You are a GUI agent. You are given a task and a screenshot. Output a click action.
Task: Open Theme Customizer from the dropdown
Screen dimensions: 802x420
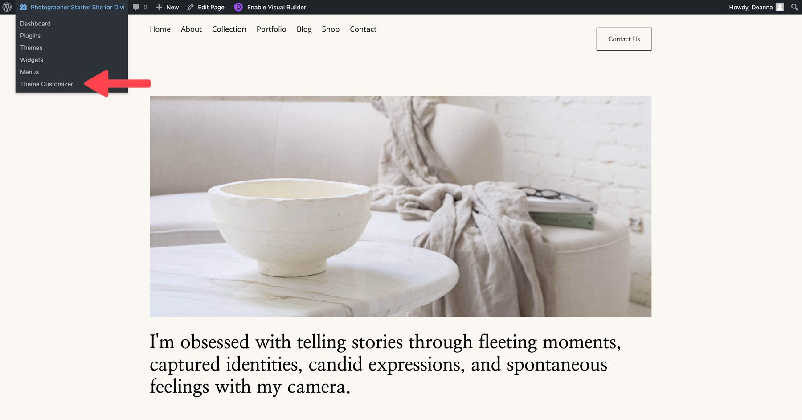(46, 84)
